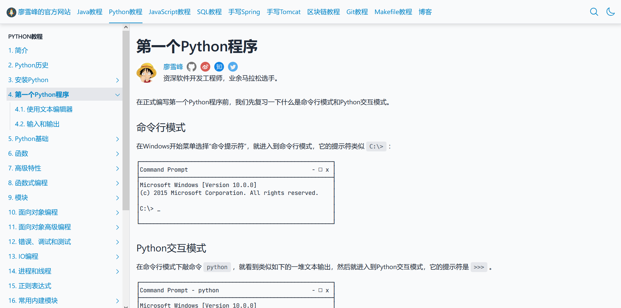The image size is (621, 308).
Task: Open the SQL教程 menu item
Action: (209, 12)
